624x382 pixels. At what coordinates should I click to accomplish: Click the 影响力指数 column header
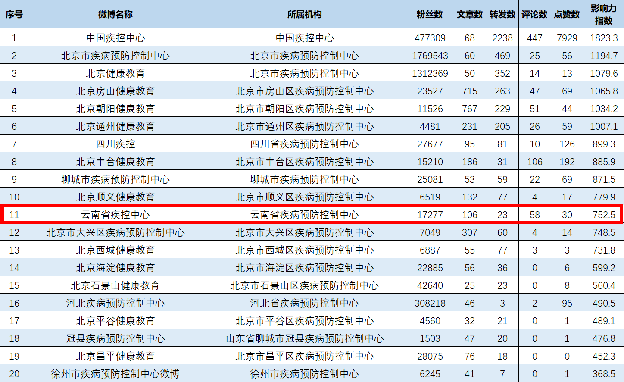click(604, 14)
